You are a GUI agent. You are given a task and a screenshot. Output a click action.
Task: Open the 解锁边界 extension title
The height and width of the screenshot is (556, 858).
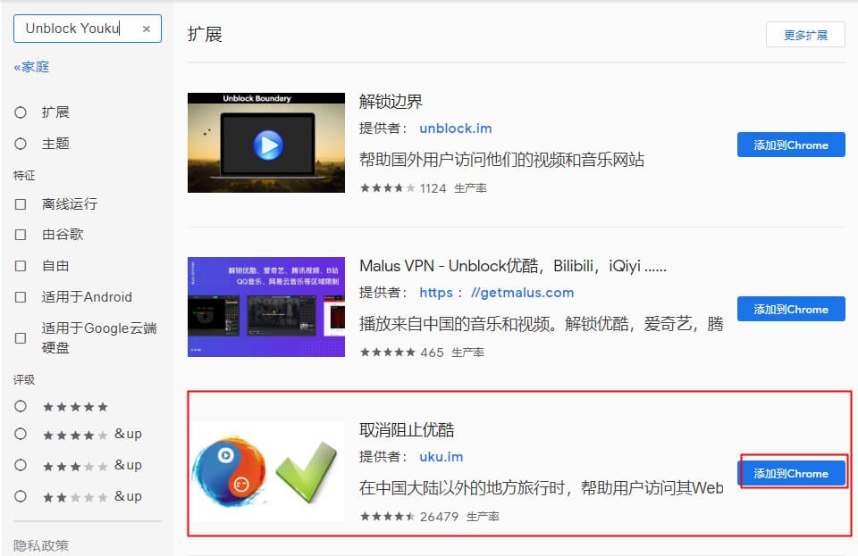pos(391,102)
